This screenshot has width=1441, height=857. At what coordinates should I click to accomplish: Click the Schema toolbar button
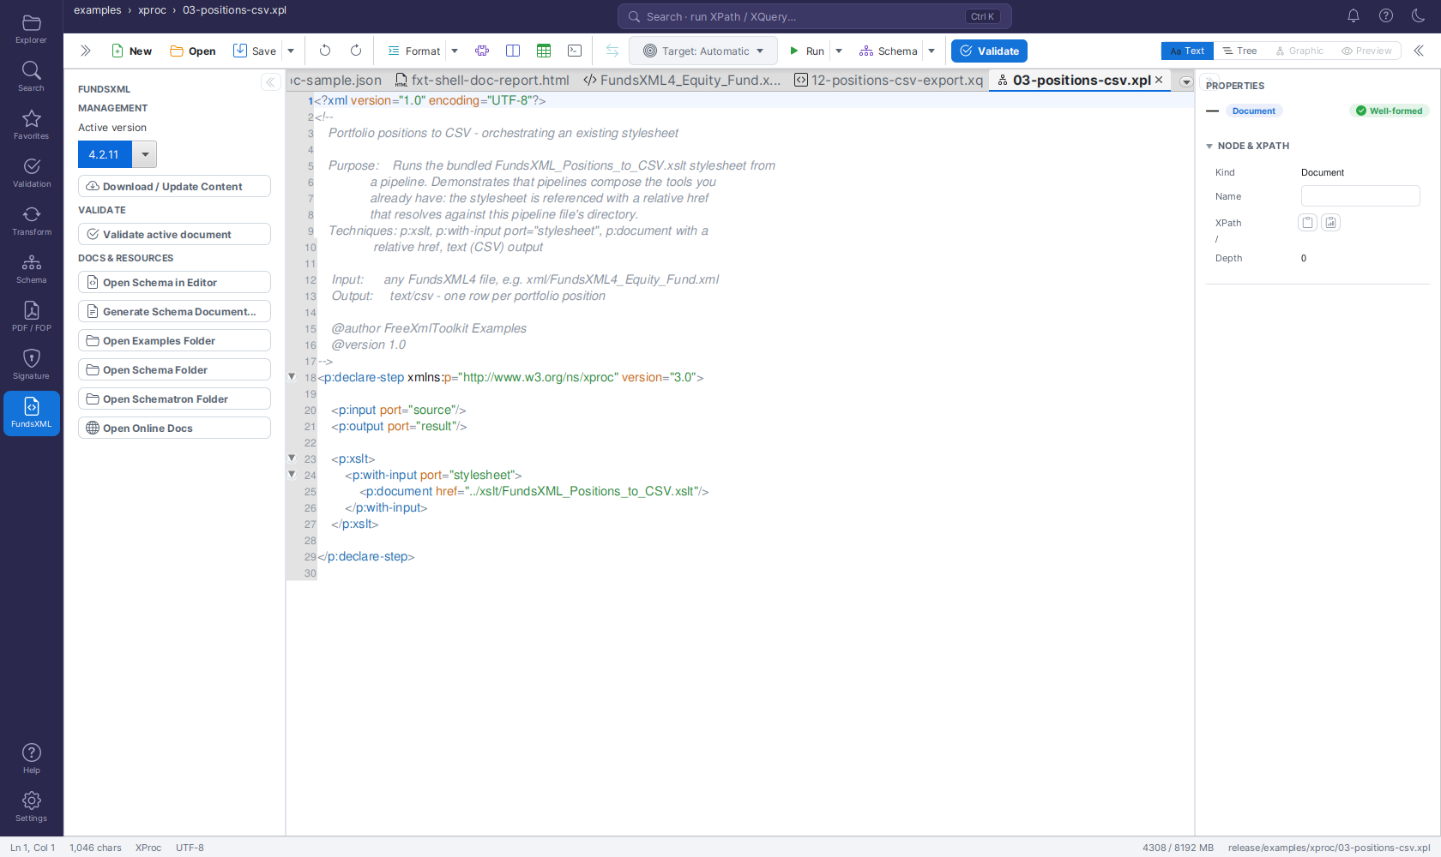889,51
